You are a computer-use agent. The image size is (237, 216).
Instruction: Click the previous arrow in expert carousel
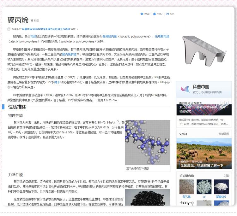[x=222, y=103]
